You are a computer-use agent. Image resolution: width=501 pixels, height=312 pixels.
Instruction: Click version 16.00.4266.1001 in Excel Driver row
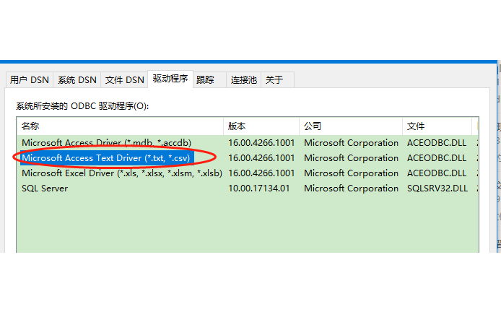pyautogui.click(x=261, y=173)
